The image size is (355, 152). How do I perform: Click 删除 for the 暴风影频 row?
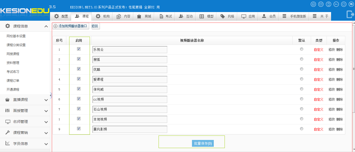(339, 129)
